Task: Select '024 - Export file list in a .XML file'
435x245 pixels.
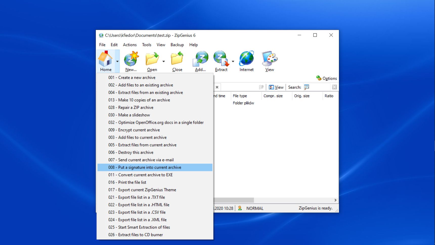Action: 155,220
